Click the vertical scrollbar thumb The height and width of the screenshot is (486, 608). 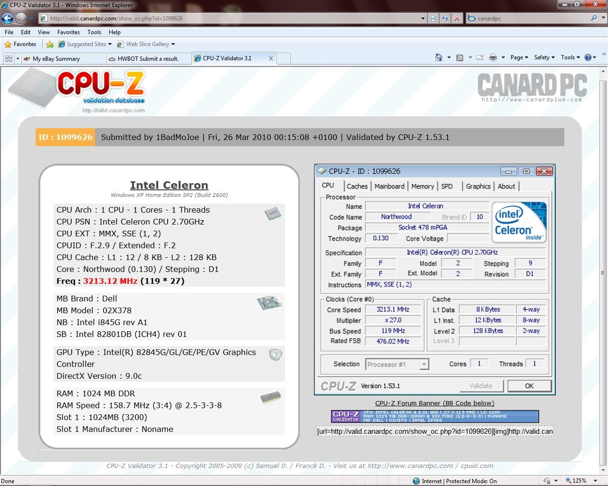pos(603,274)
